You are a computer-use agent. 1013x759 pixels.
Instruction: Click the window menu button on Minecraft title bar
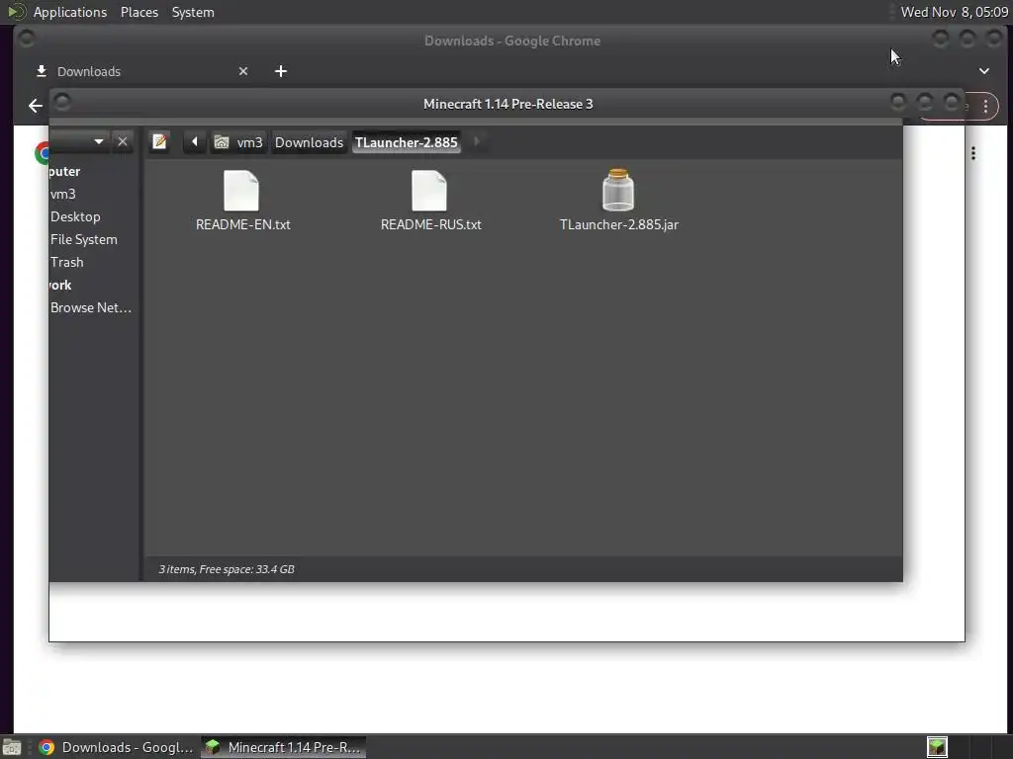[x=62, y=102]
